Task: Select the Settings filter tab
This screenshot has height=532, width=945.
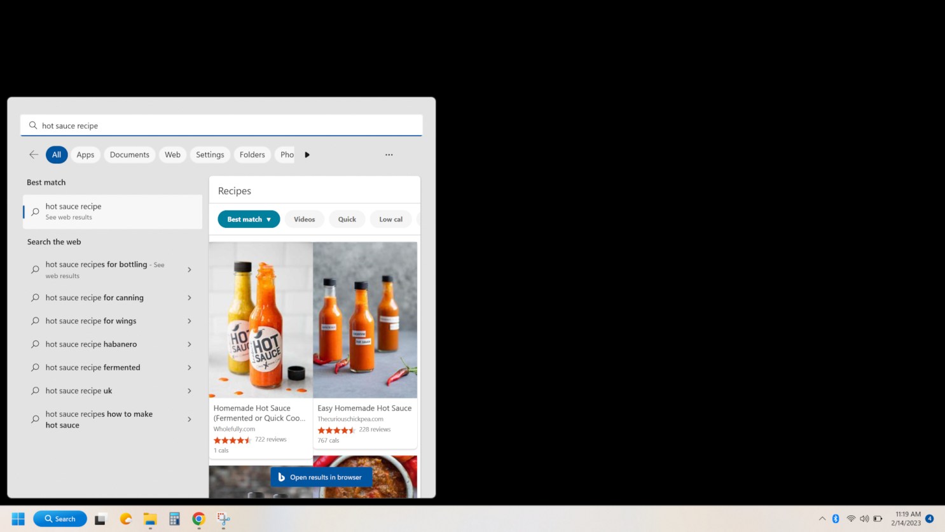Action: point(210,155)
